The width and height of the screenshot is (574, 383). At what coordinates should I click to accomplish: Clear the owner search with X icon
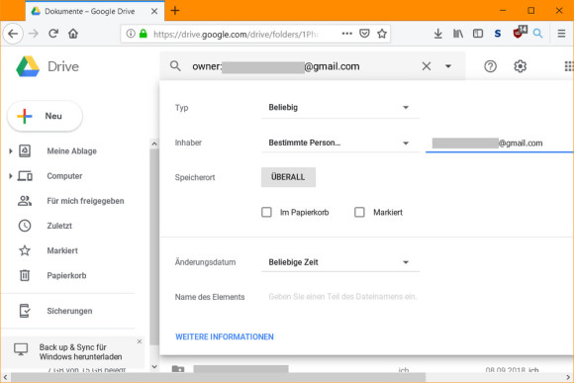pyautogui.click(x=427, y=66)
